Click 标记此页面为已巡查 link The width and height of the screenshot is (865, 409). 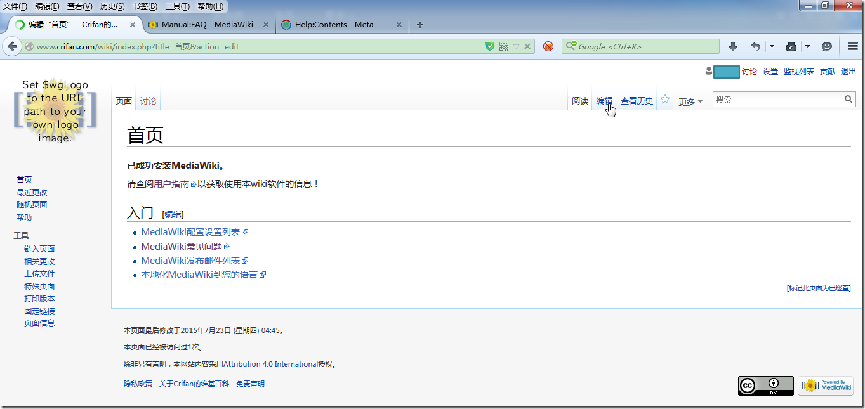819,288
